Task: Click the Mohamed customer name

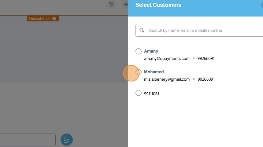Action: [x=154, y=72]
